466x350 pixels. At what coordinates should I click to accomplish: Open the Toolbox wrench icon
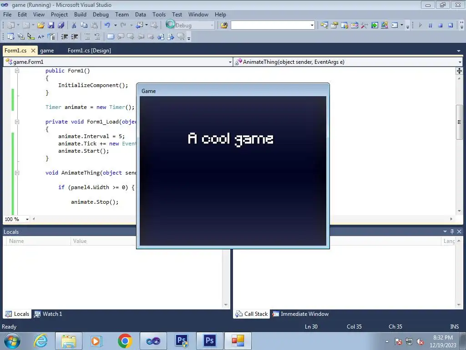[x=365, y=26]
